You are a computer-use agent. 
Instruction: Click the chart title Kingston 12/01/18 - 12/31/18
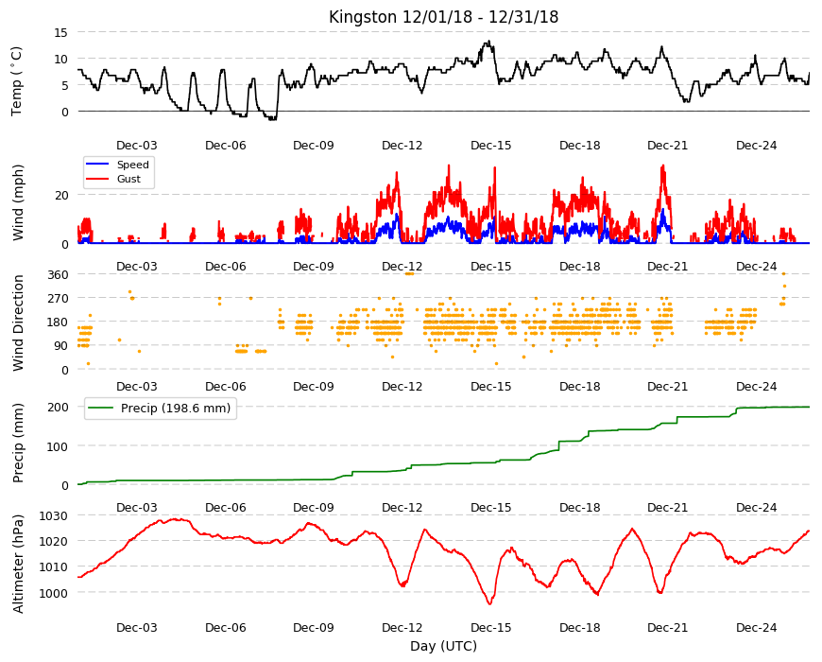pos(443,17)
